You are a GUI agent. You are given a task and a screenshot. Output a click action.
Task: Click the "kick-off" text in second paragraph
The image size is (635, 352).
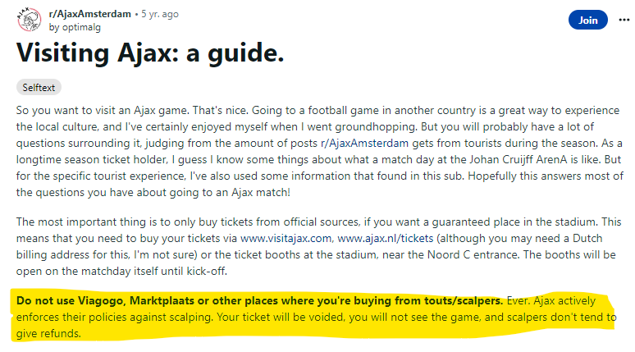pos(206,271)
